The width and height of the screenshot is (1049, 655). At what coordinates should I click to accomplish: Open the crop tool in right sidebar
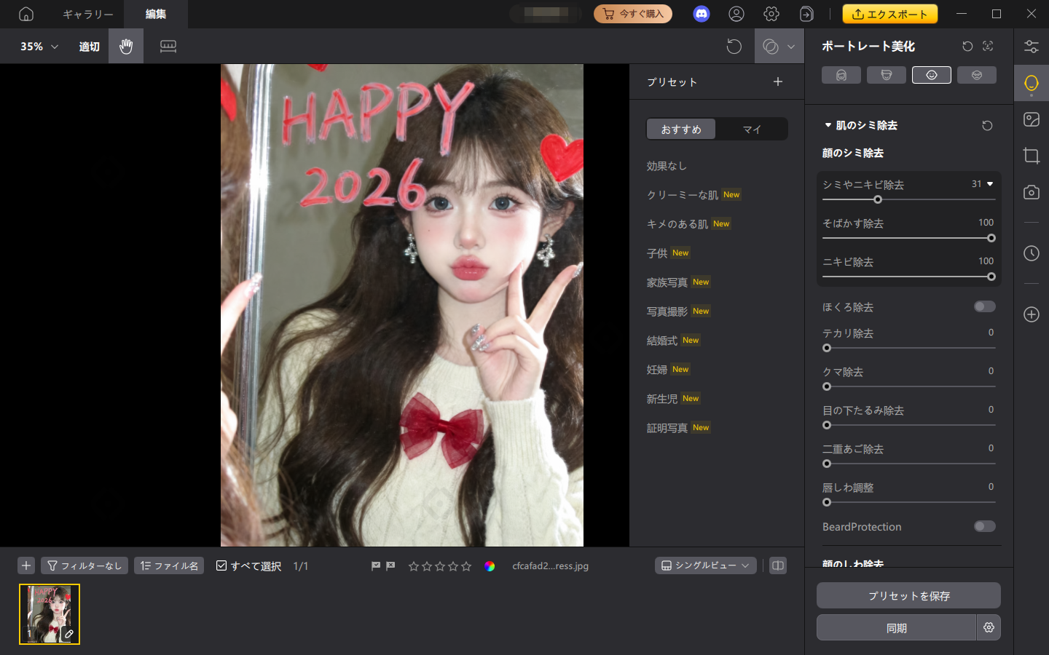click(1031, 156)
